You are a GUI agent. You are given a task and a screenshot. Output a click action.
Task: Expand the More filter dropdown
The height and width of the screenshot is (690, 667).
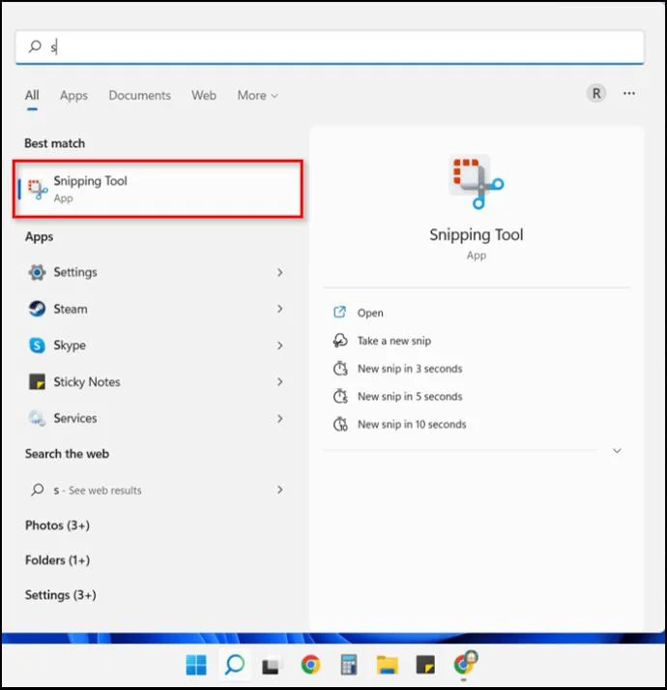[x=257, y=96]
